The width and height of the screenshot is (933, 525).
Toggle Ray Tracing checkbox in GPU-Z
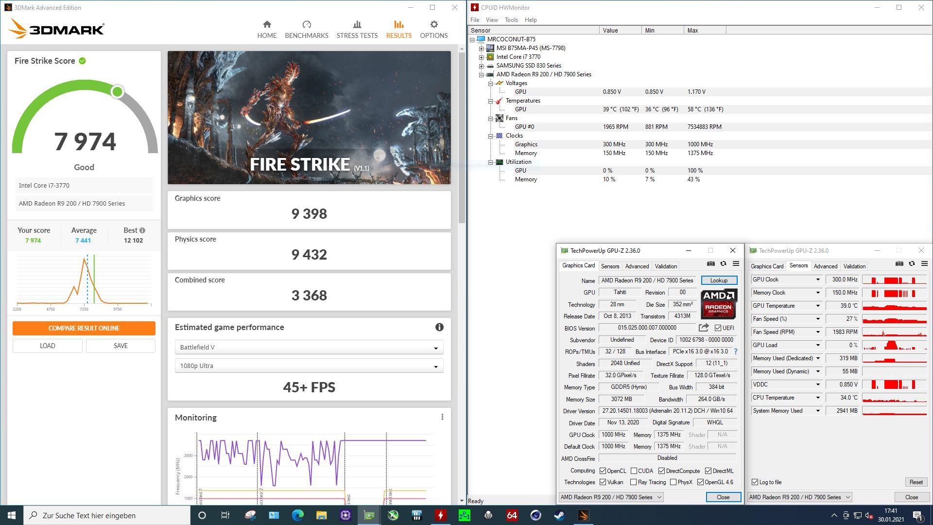coord(633,482)
